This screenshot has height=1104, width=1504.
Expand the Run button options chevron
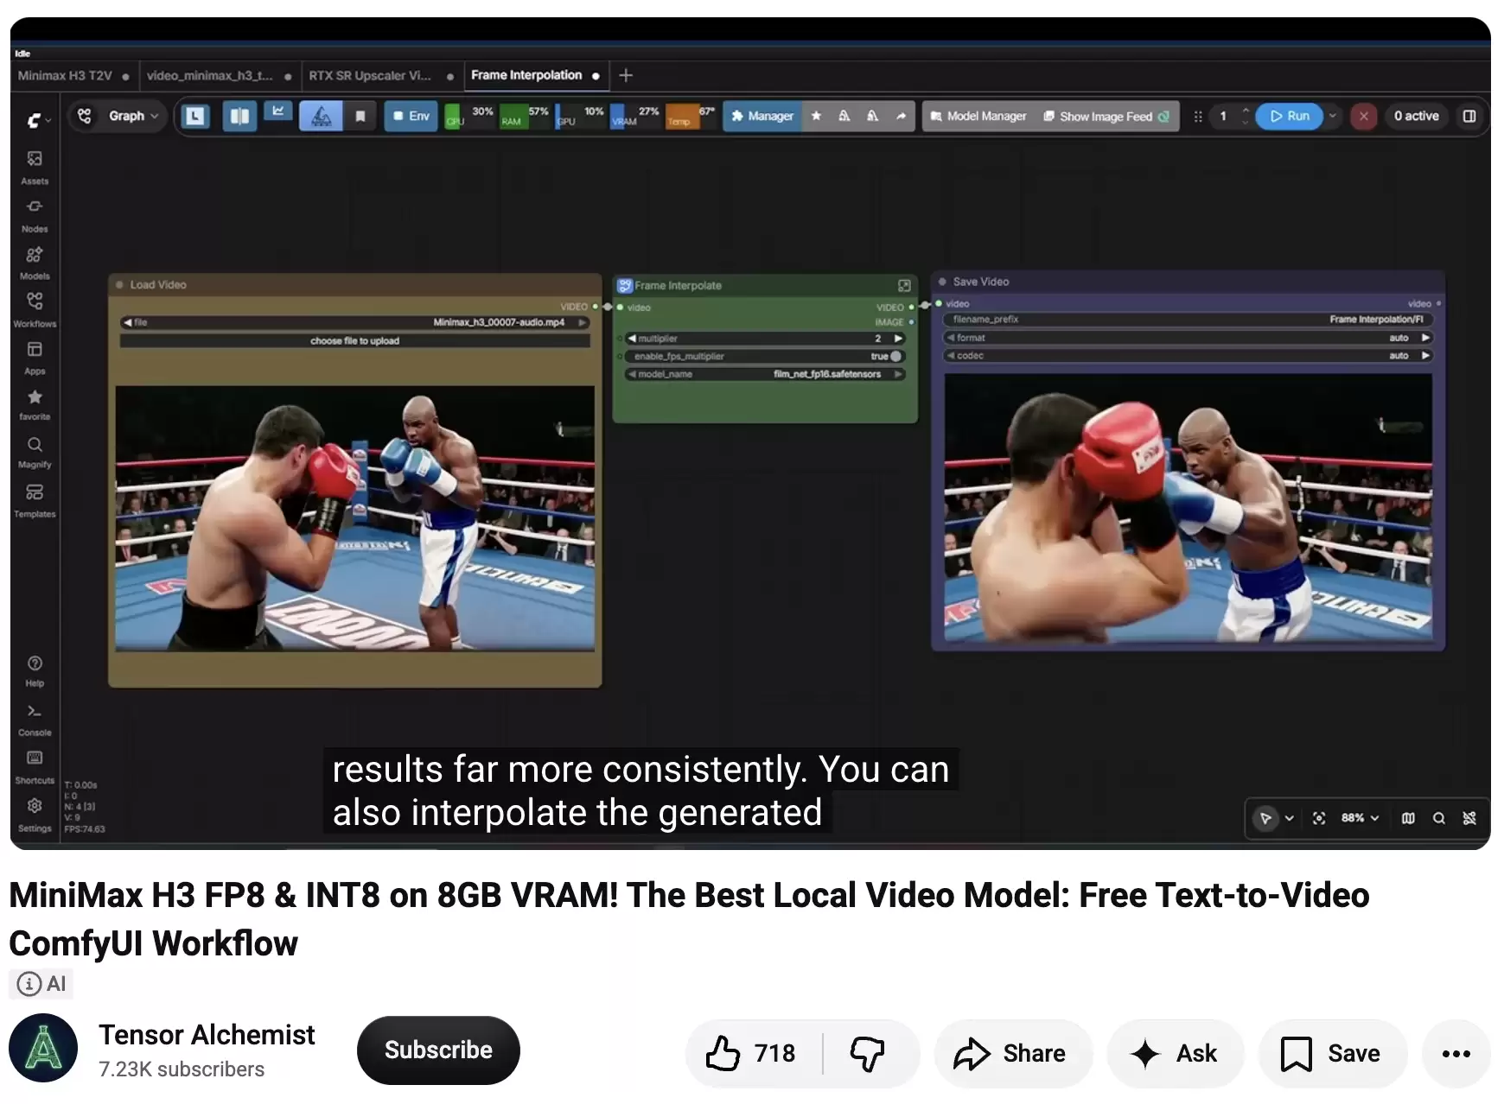click(1333, 116)
